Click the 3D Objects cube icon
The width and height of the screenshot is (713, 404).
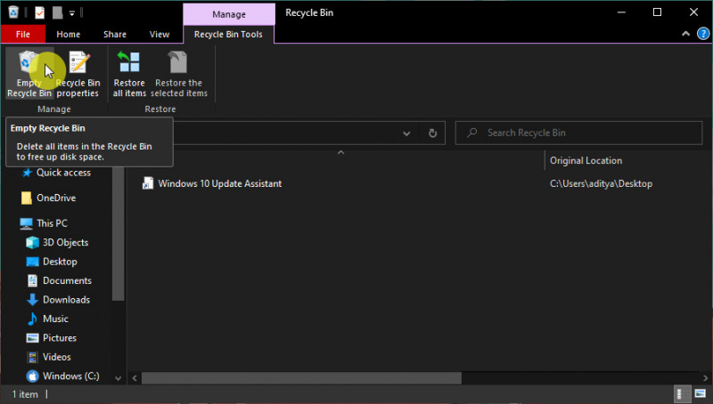(x=32, y=242)
